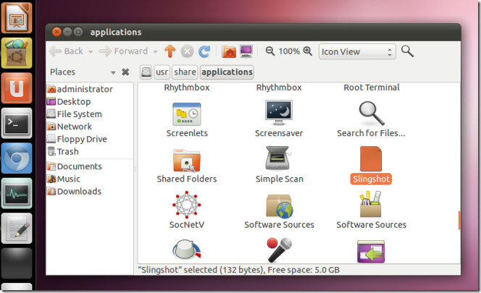Click the Forward button
Viewport: 481px width, 293px height.
[123, 51]
